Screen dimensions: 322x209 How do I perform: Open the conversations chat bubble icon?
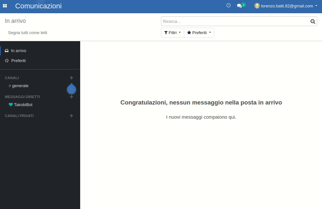point(239,6)
